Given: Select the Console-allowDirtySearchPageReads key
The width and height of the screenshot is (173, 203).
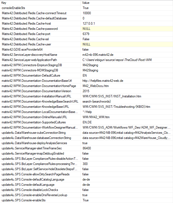Looking at the screenshot, I should [40, 174].
